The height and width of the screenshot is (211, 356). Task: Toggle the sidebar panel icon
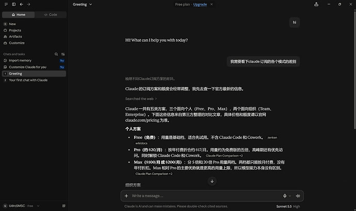14,4
